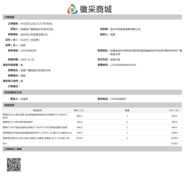Click the 商品名称 column header

click(37, 110)
